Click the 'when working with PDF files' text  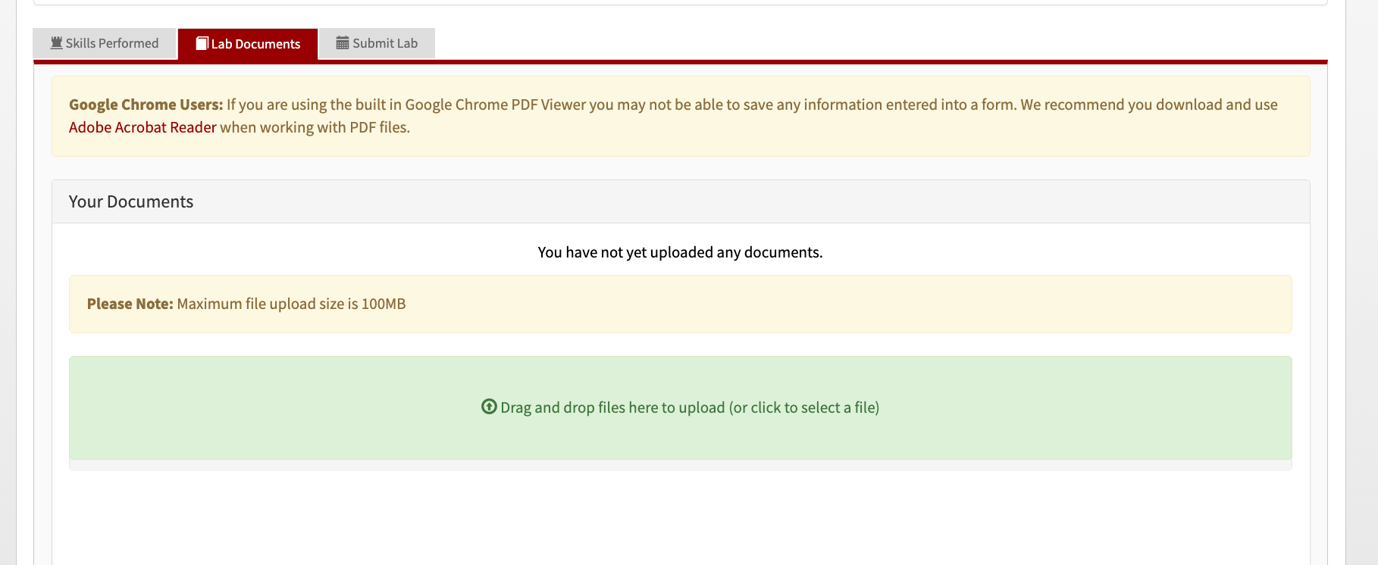[315, 127]
